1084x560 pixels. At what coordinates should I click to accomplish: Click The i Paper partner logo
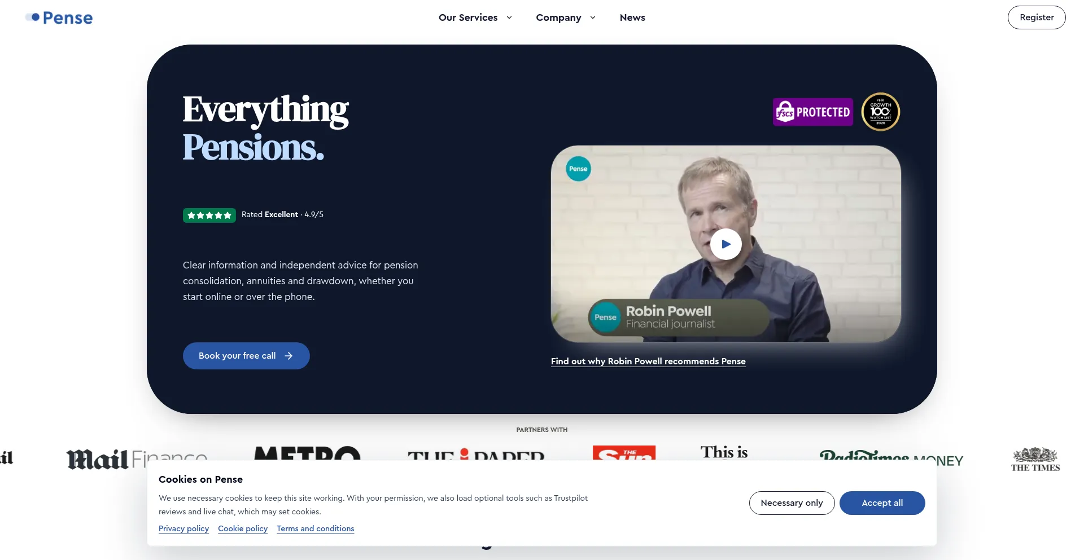pos(476,454)
